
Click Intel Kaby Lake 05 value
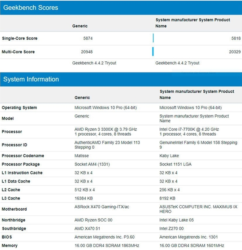point(176,220)
